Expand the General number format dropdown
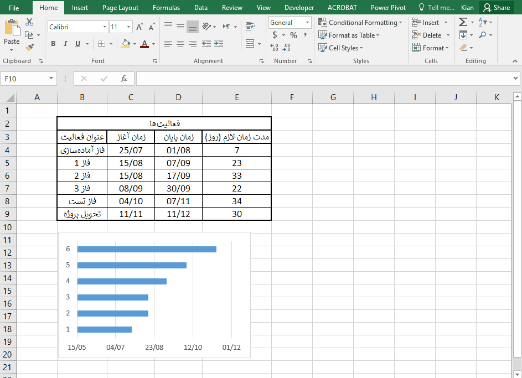 (x=307, y=23)
